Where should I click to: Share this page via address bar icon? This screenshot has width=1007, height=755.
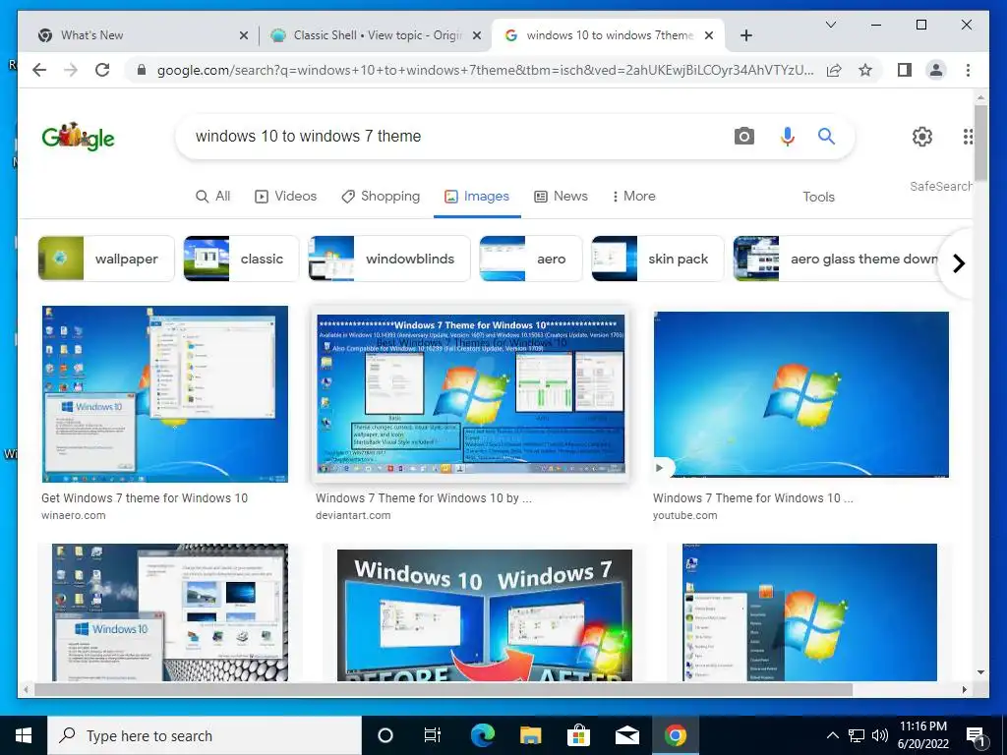[x=834, y=70]
